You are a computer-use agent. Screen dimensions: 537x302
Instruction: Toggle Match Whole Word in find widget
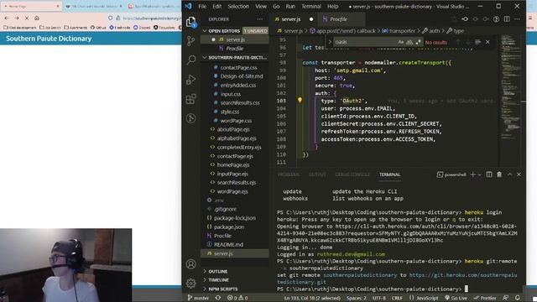(x=409, y=42)
